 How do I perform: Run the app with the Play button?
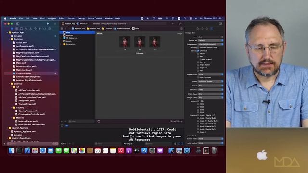[48, 24]
